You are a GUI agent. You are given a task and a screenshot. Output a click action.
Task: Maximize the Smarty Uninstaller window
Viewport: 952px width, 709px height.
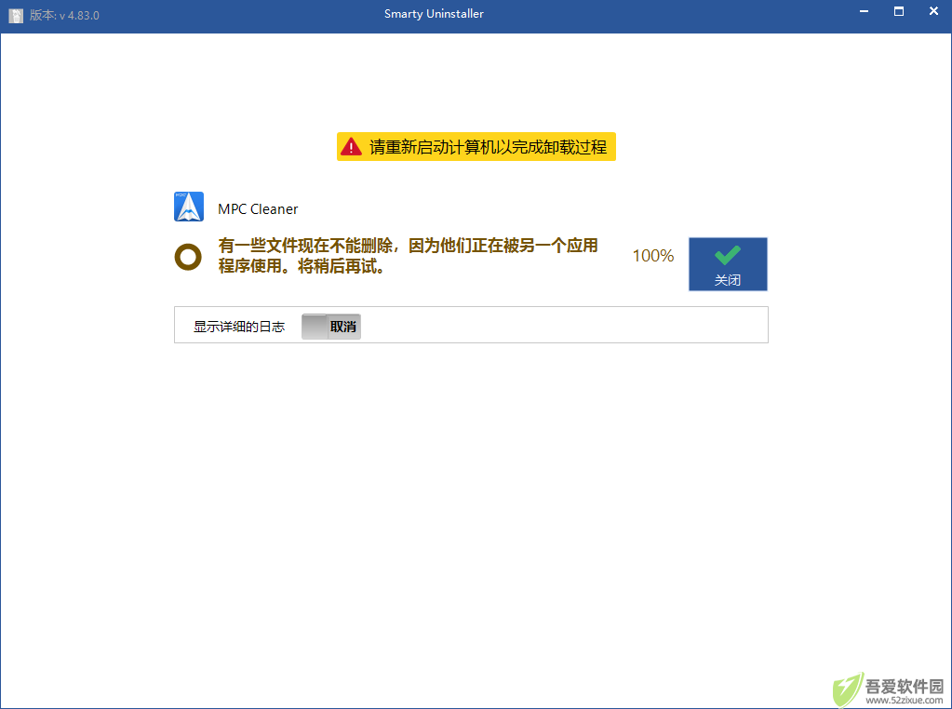coord(899,11)
